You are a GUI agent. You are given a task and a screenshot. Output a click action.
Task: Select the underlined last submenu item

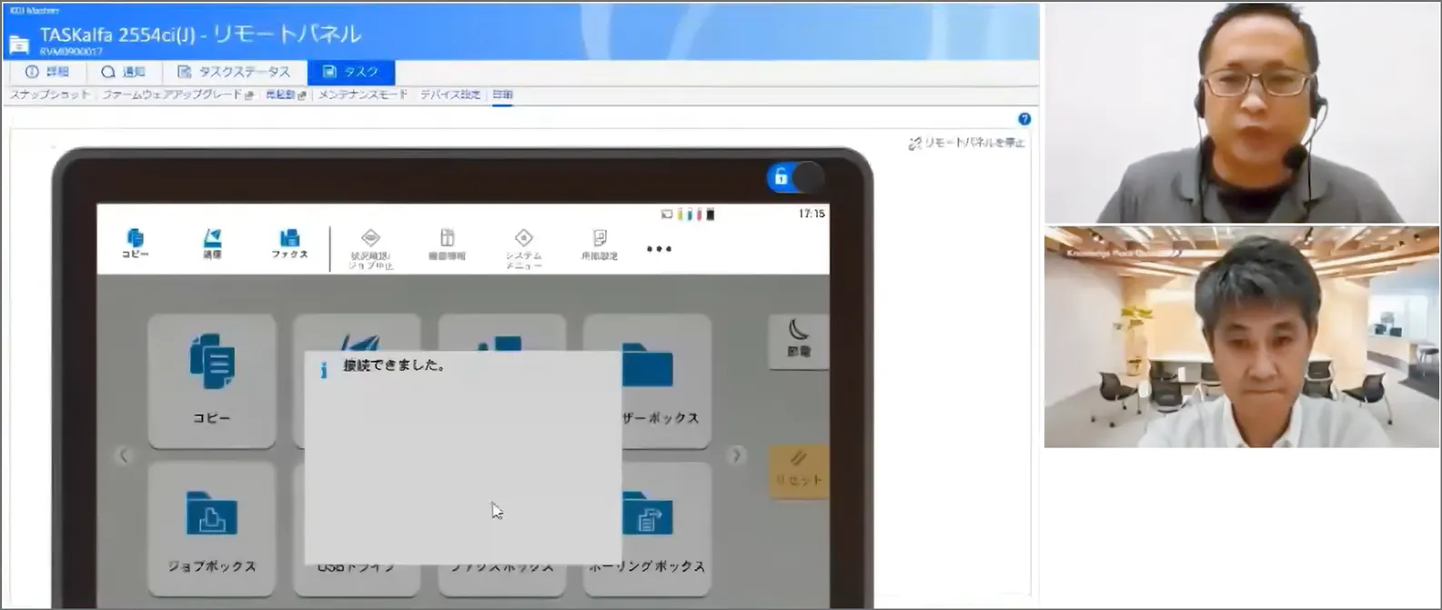click(x=503, y=95)
